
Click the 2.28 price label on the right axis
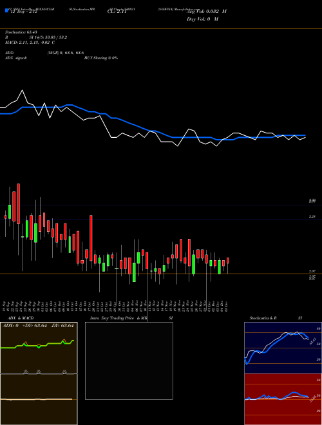coord(312,216)
